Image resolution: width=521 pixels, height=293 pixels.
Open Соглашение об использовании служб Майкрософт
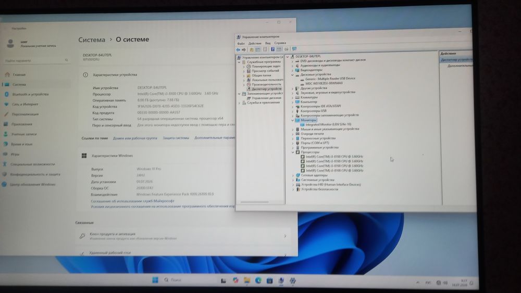point(132,201)
